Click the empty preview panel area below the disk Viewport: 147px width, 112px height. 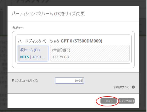click(x=73, y=66)
